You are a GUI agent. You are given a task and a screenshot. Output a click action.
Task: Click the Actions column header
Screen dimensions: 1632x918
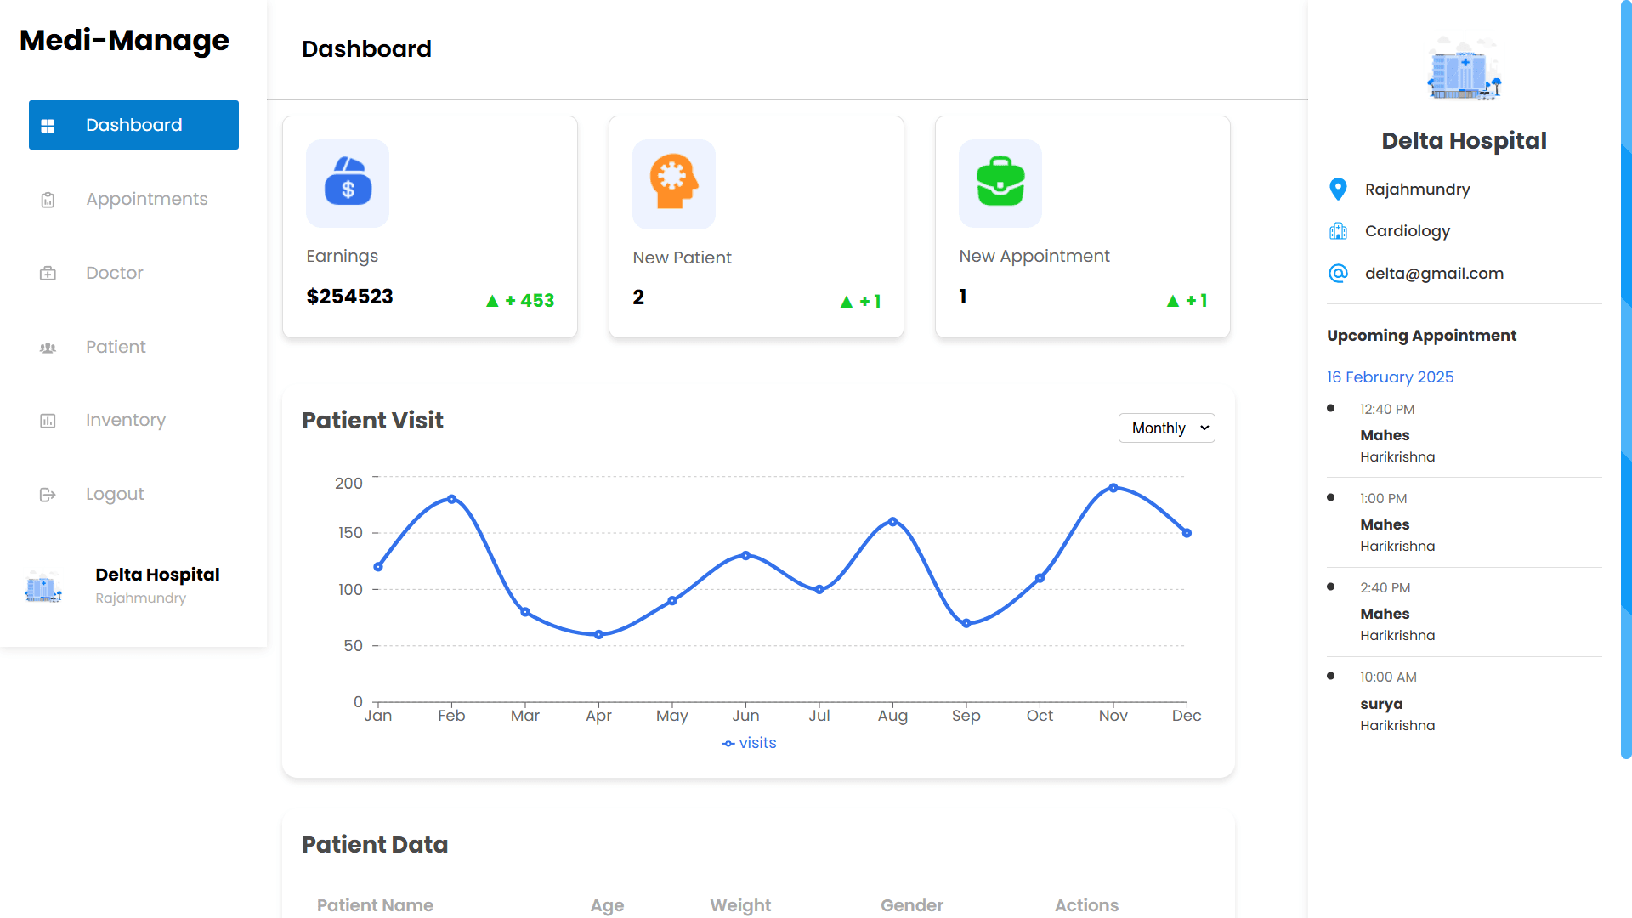click(x=1086, y=905)
